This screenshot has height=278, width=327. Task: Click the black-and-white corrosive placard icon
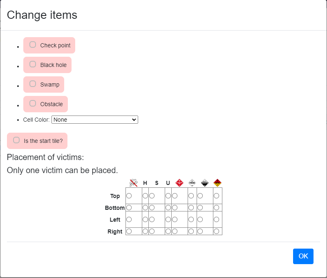tap(205, 183)
